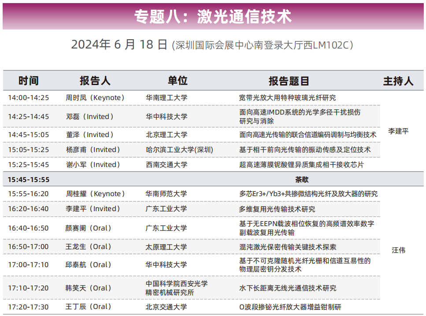Viewport: 426px width, 316px height.
Task: Click the 报告人 column header
Action: point(95,81)
